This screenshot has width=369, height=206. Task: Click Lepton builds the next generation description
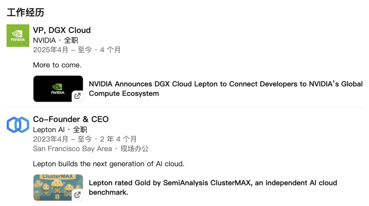click(109, 164)
